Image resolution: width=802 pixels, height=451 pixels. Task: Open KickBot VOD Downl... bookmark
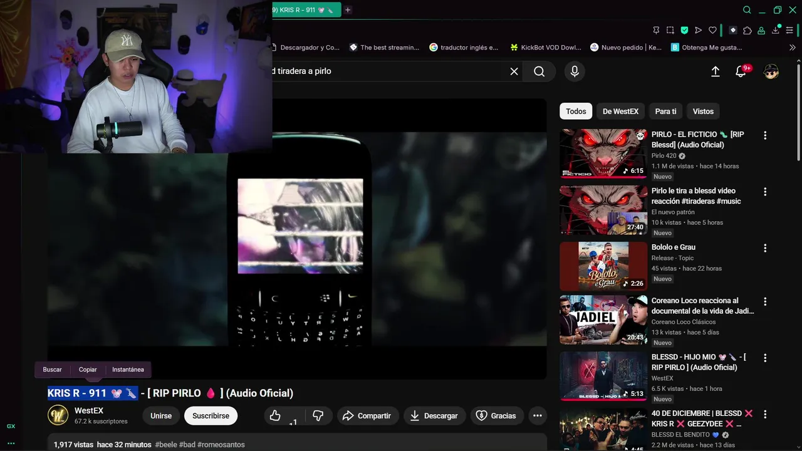click(x=546, y=48)
